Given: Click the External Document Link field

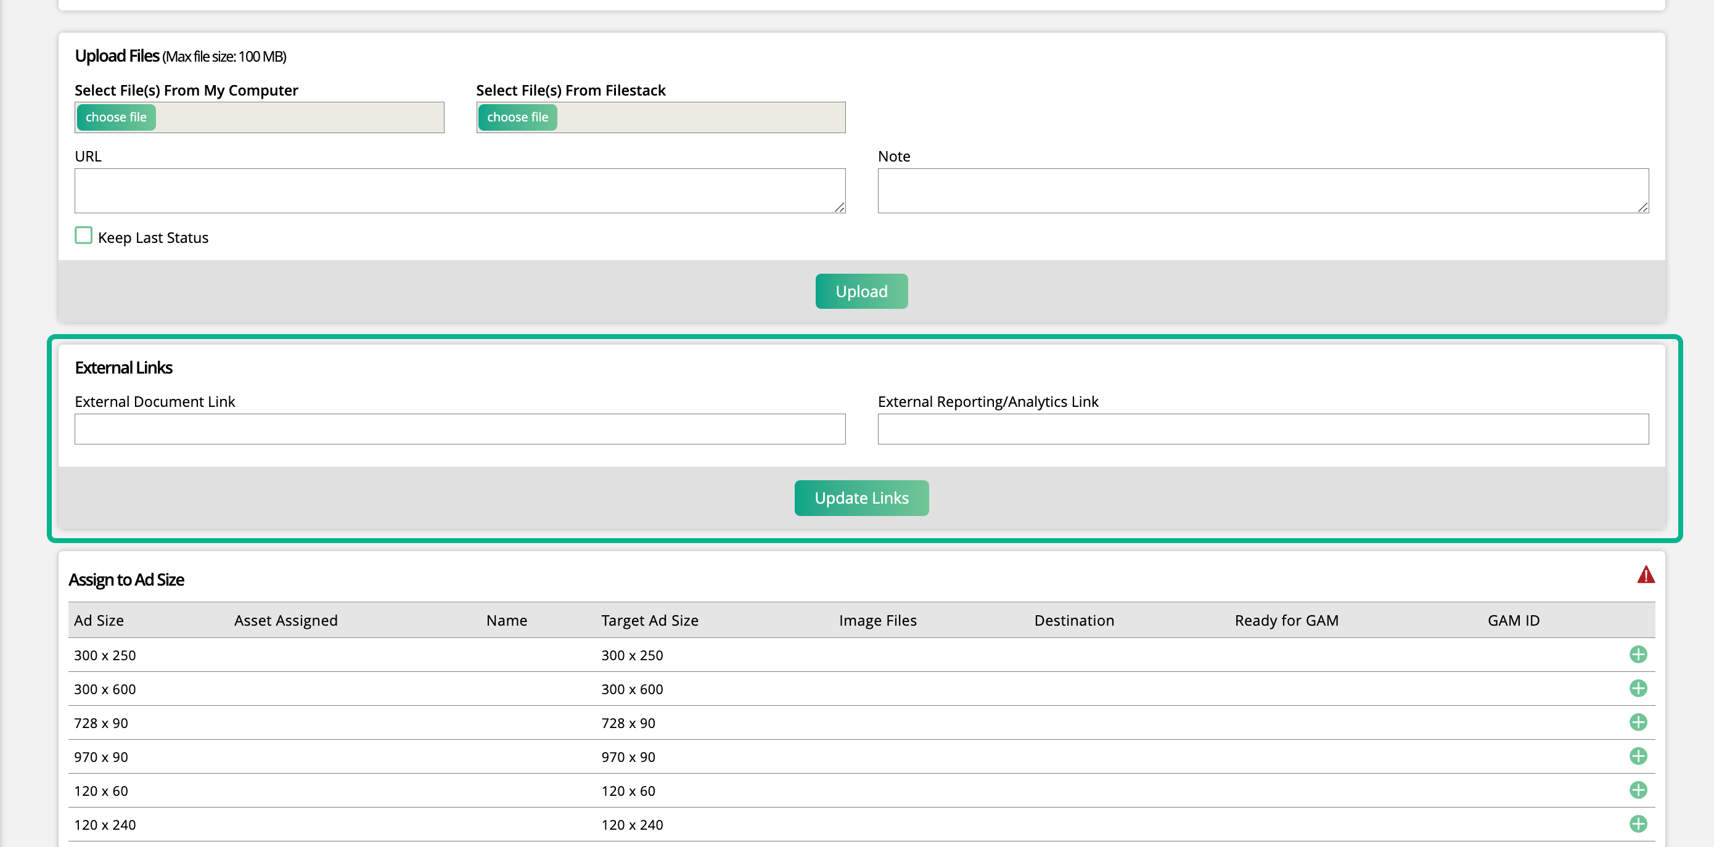Looking at the screenshot, I should [x=459, y=429].
